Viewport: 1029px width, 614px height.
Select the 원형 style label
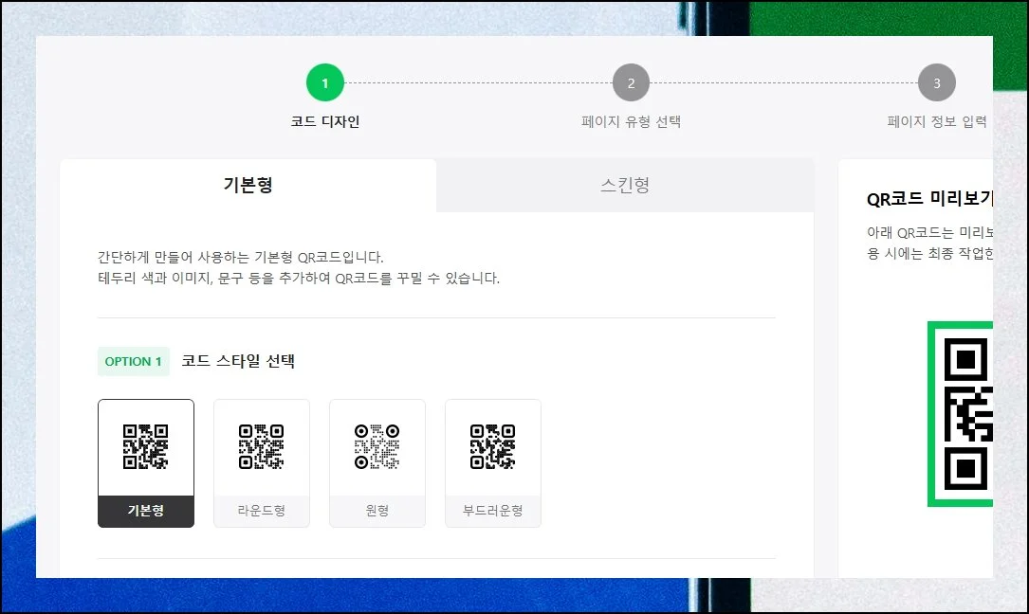tap(377, 511)
